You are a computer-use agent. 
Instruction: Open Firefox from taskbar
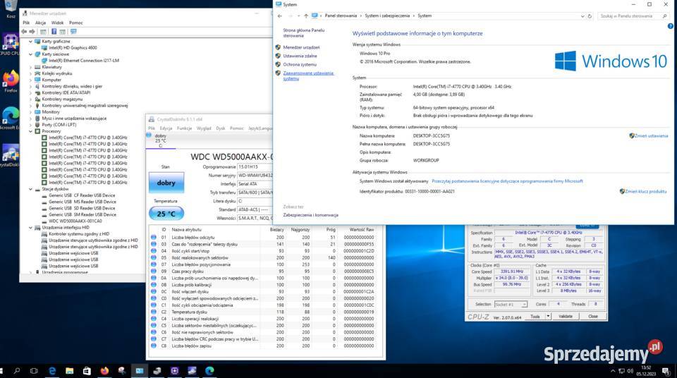(x=104, y=371)
